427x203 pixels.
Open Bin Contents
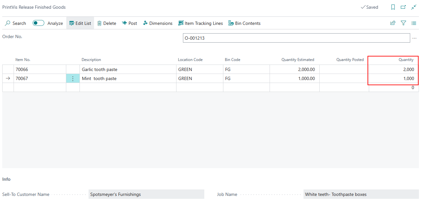(244, 23)
